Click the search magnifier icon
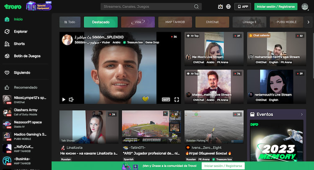314x170 pixels. point(196,7)
